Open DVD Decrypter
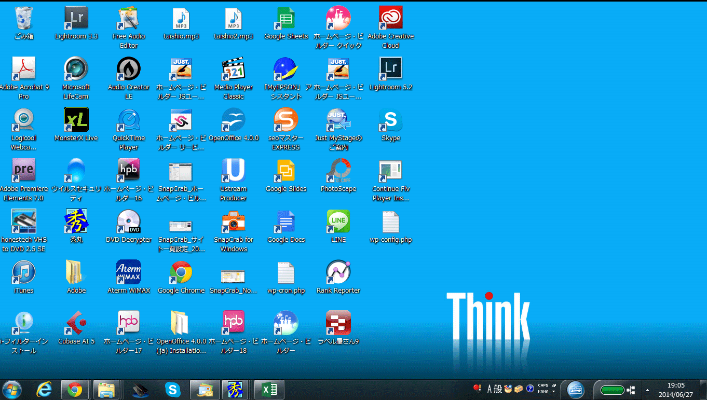Image resolution: width=707 pixels, height=400 pixels. 129,227
